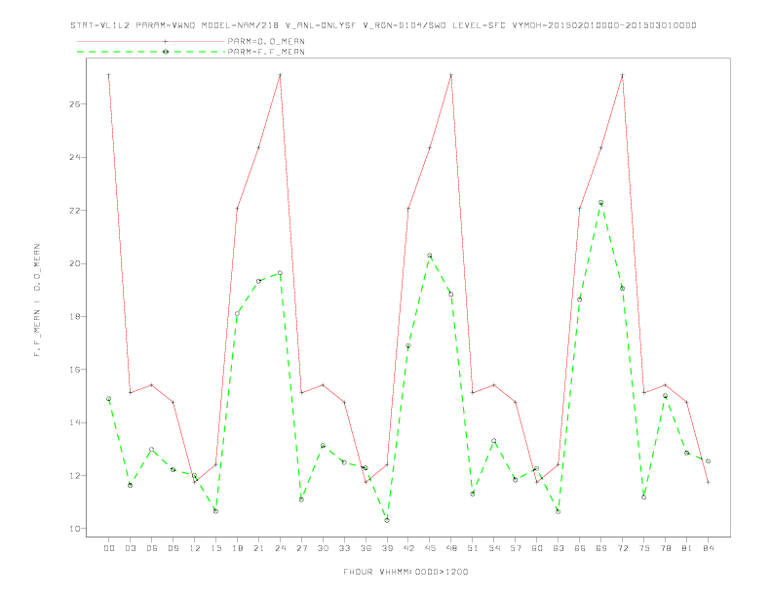This screenshot has width=772, height=597.
Task: Click x-axis forecast hour label 42
Action: pos(408,548)
